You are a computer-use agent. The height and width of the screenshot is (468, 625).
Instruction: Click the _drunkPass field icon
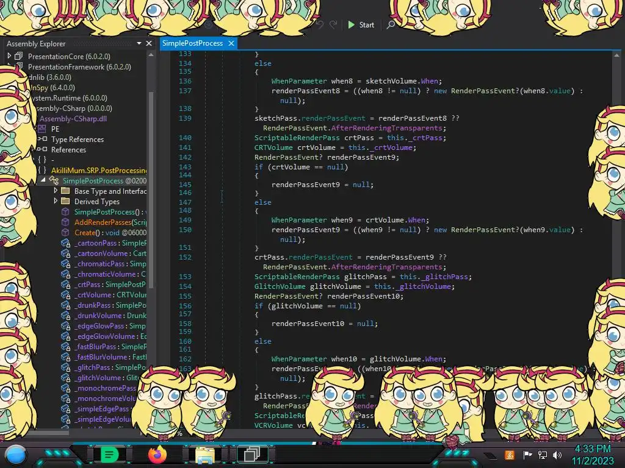click(65, 305)
